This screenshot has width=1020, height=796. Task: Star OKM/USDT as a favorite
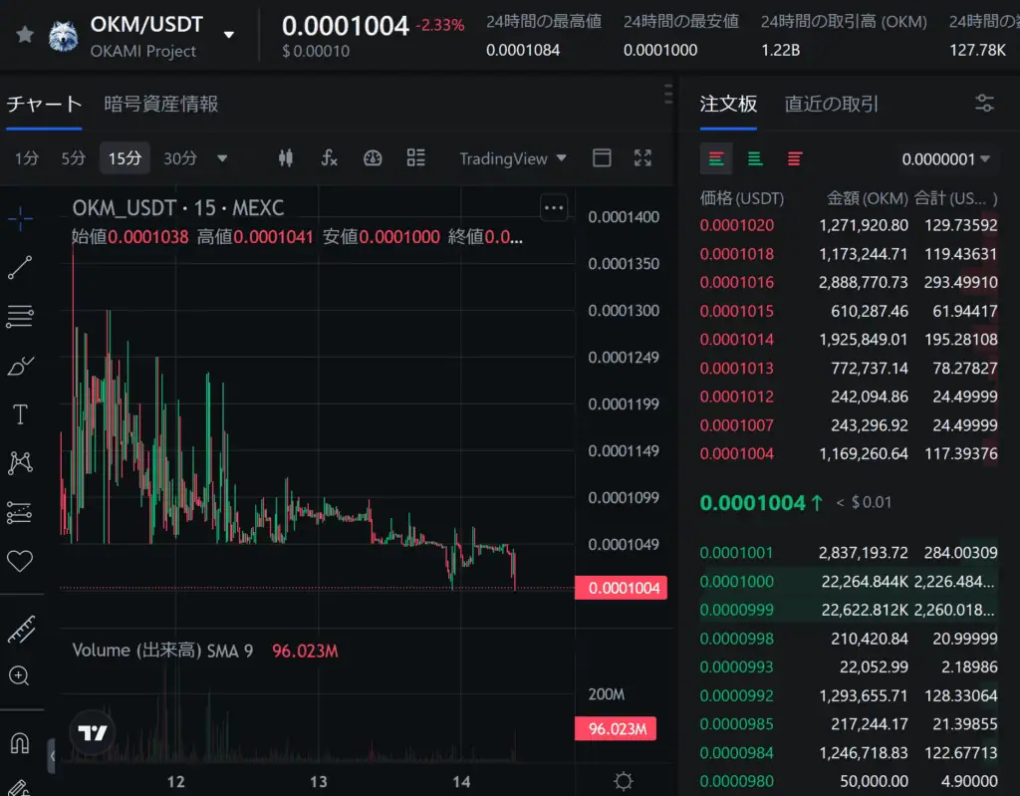pos(25,34)
